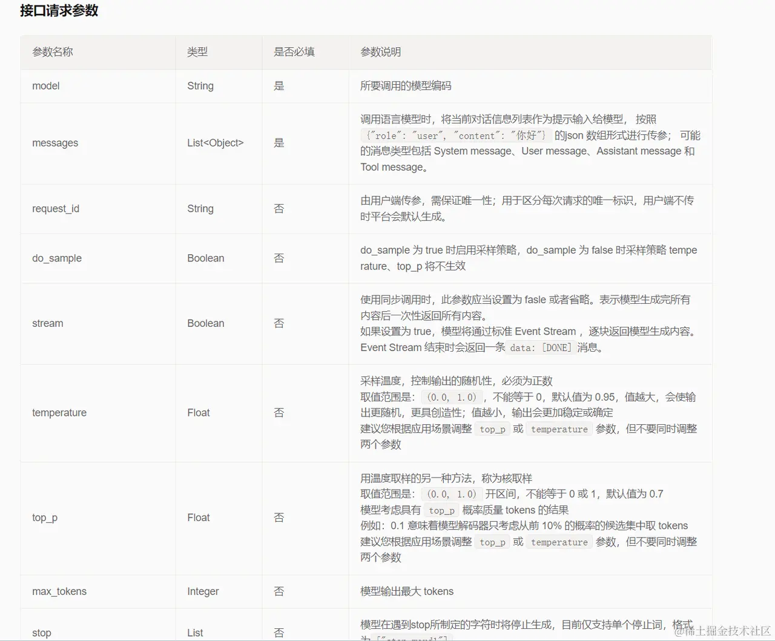Click 否 in the stream row
The height and width of the screenshot is (641, 775).
(279, 323)
